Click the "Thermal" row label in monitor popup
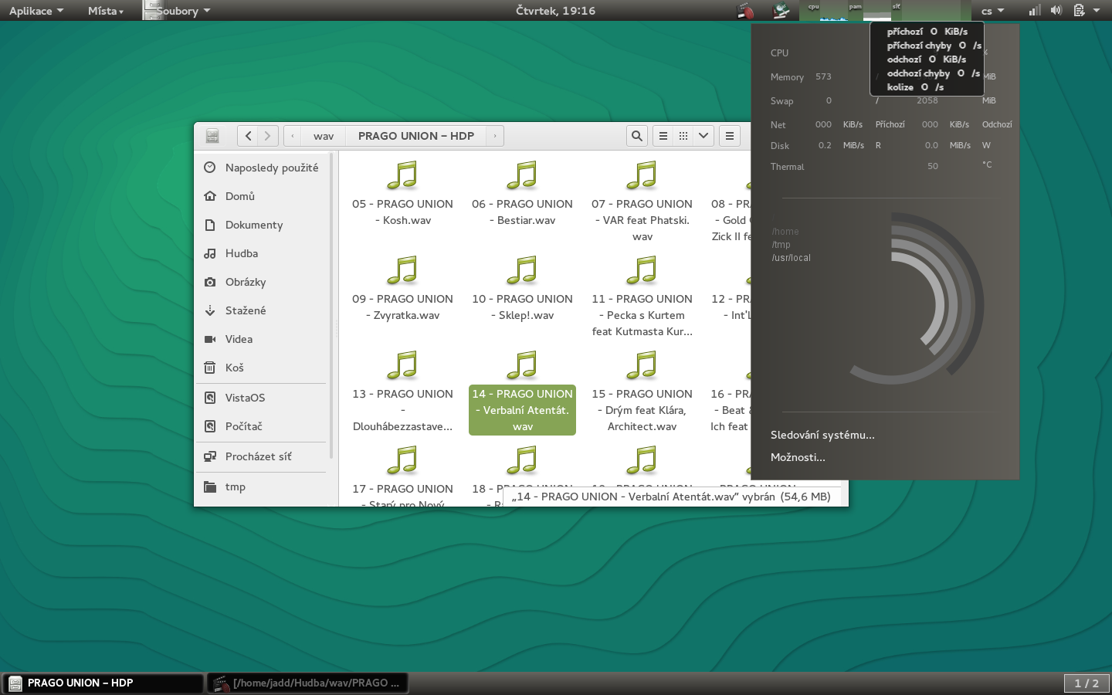 787,167
